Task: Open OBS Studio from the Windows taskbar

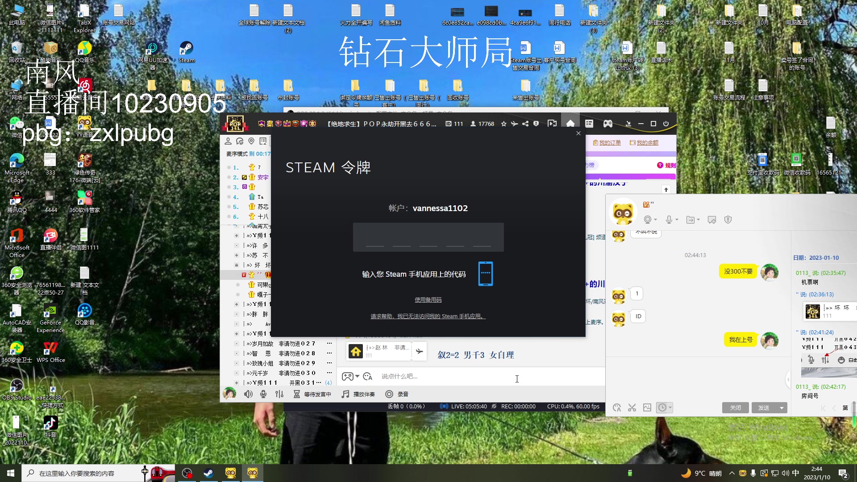Action: tap(187, 473)
